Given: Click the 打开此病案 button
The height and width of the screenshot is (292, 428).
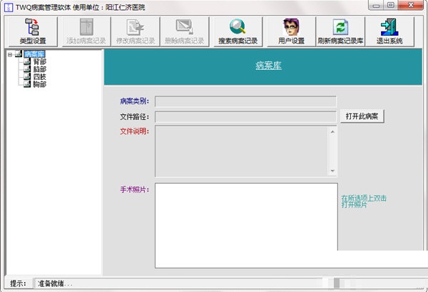Looking at the screenshot, I should click(x=362, y=116).
